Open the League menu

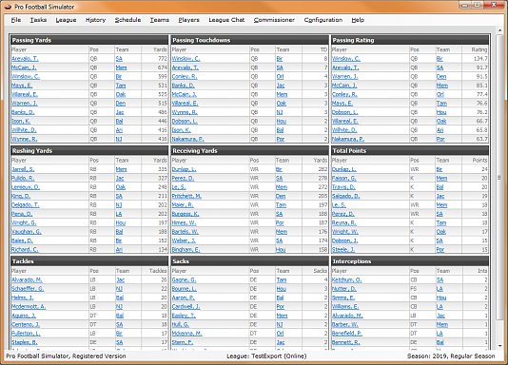[66, 20]
